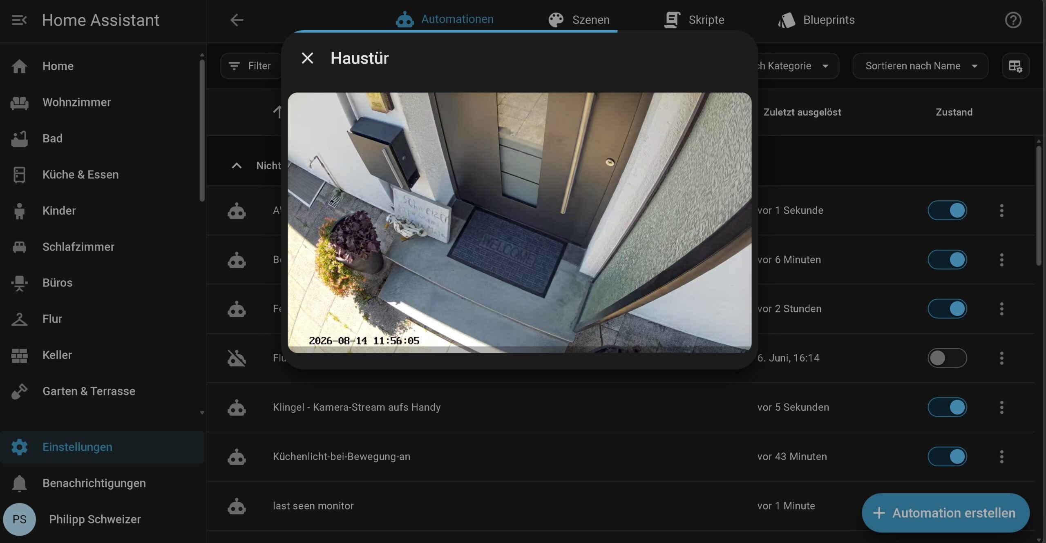Open the Büros office chair icon
1046x543 pixels.
(19, 283)
